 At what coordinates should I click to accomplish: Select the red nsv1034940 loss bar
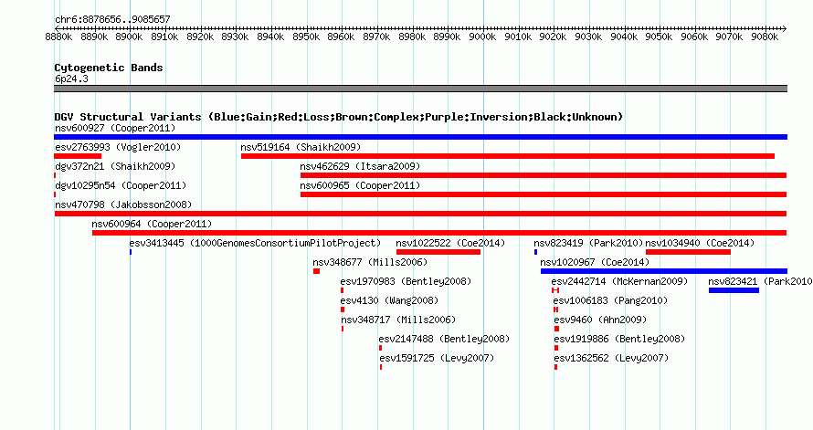click(688, 252)
